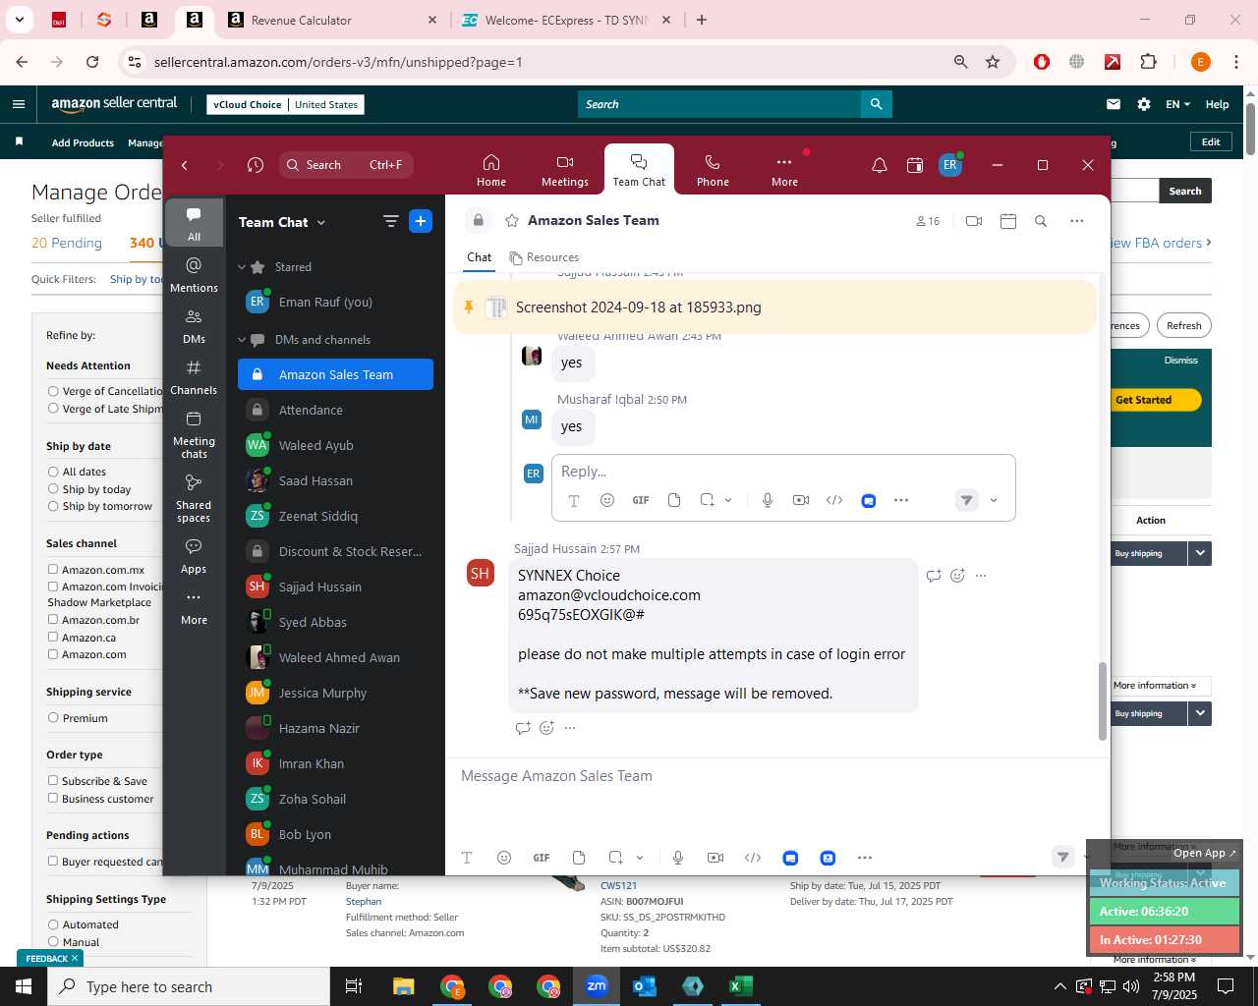Viewport: 1258px width, 1006px height.
Task: Expand the Team Chat header dropdown
Action: pos(321,223)
